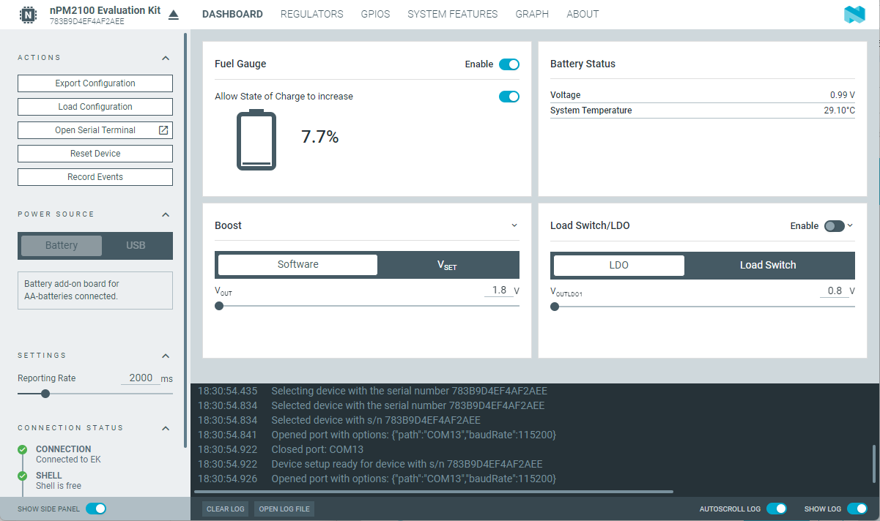Open the Graph tab
This screenshot has height=521, width=880.
[532, 15]
